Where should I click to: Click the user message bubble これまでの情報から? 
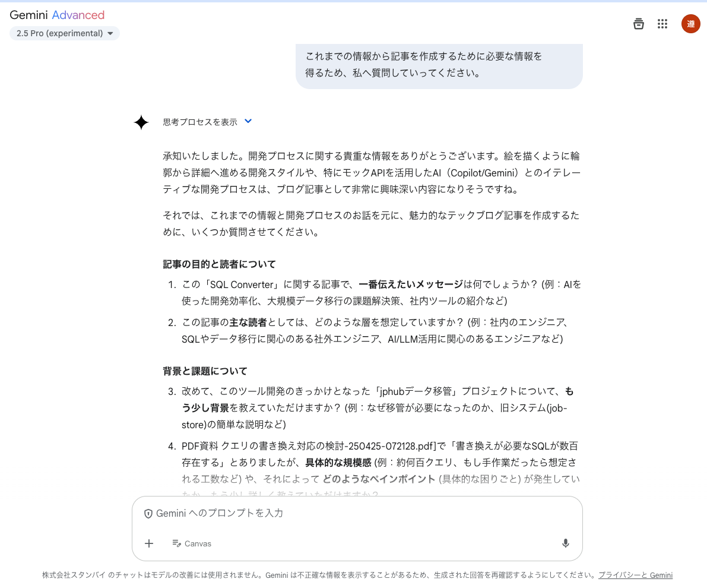click(439, 66)
